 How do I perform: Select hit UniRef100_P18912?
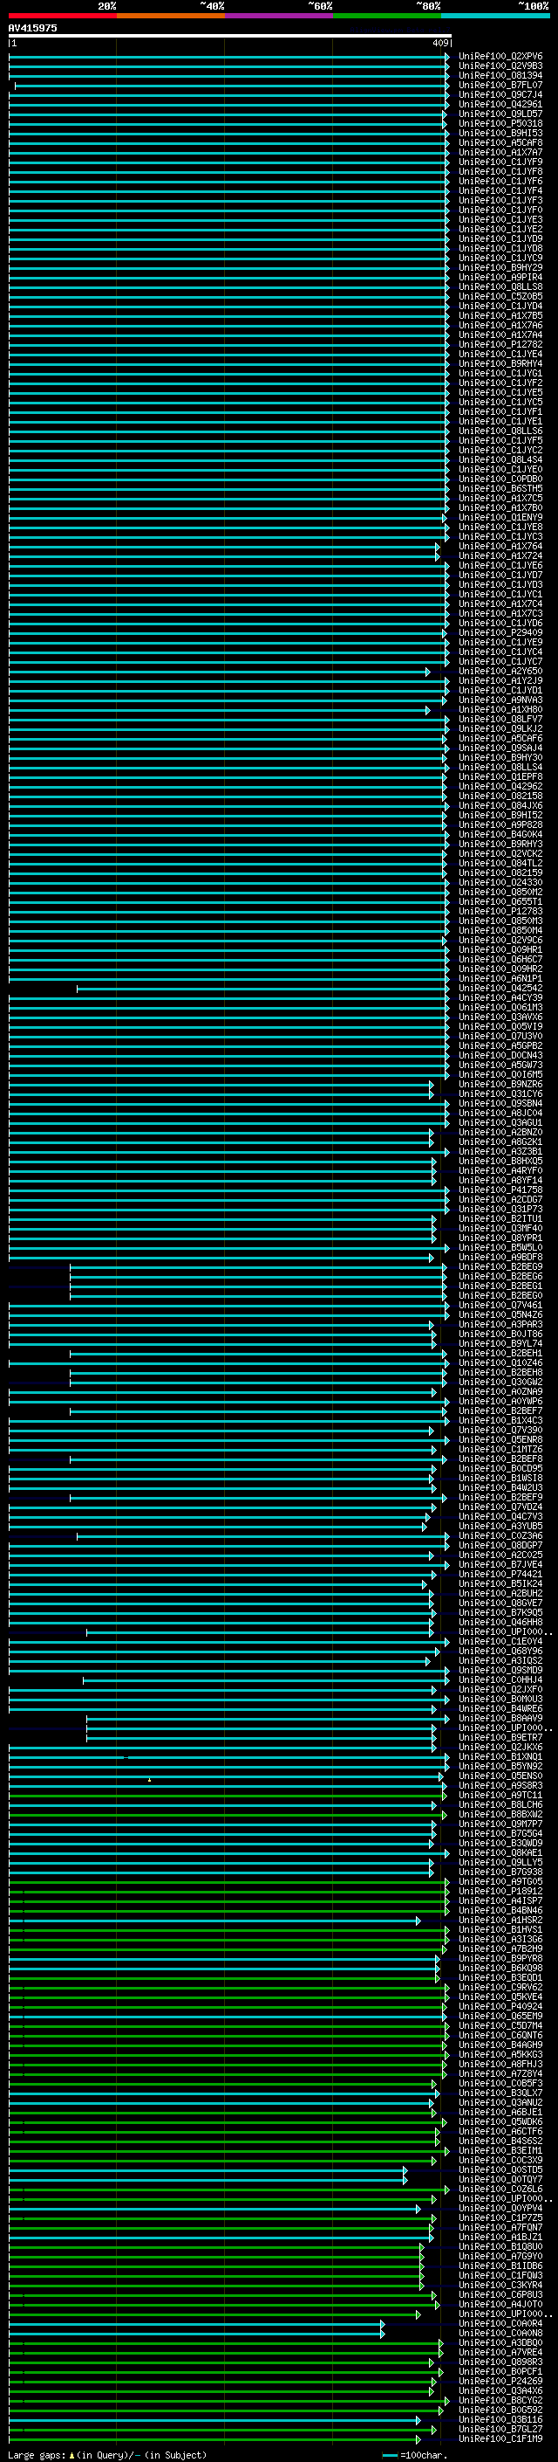500,1892
